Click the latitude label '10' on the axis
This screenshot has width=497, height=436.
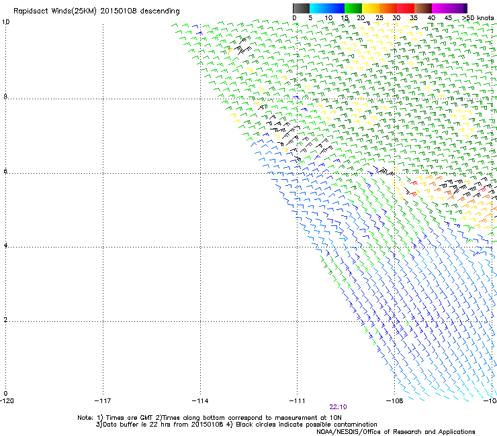point(5,22)
